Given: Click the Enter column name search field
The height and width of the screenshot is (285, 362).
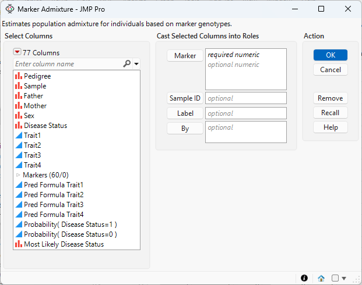Looking at the screenshot, I should [x=67, y=64].
